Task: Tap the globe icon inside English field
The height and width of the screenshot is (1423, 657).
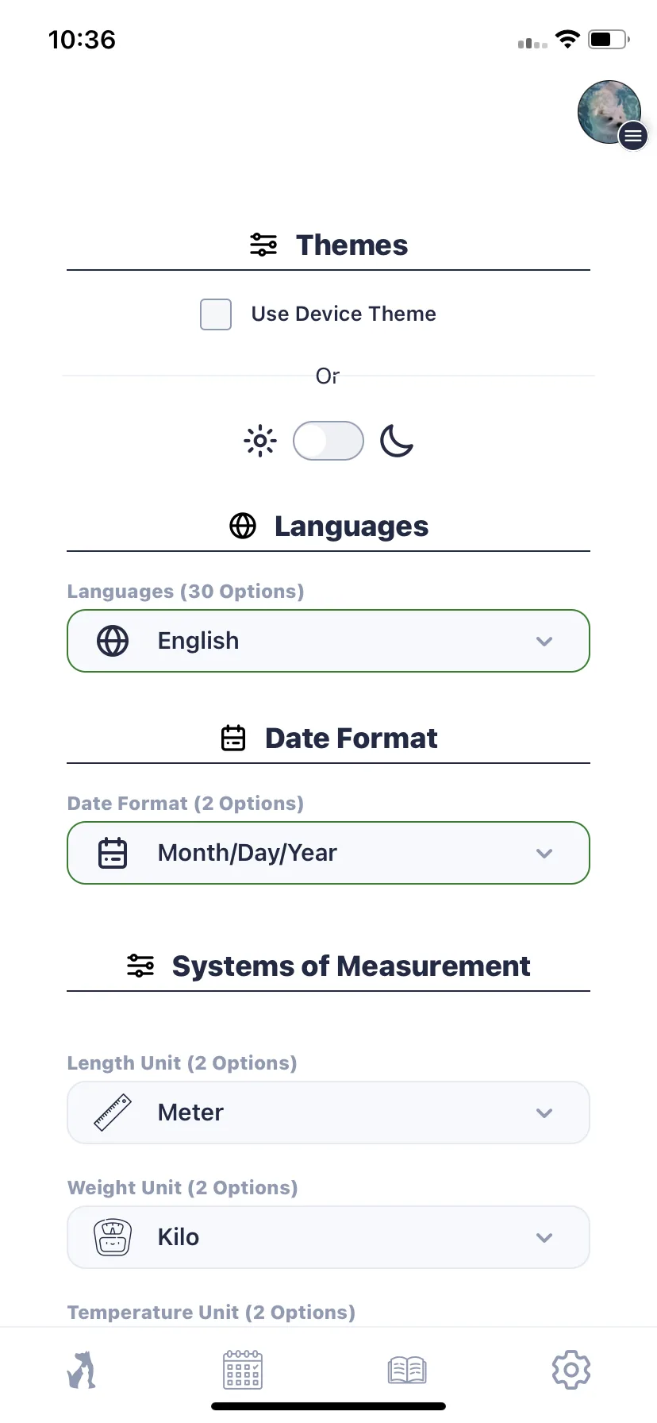Action: tap(113, 641)
